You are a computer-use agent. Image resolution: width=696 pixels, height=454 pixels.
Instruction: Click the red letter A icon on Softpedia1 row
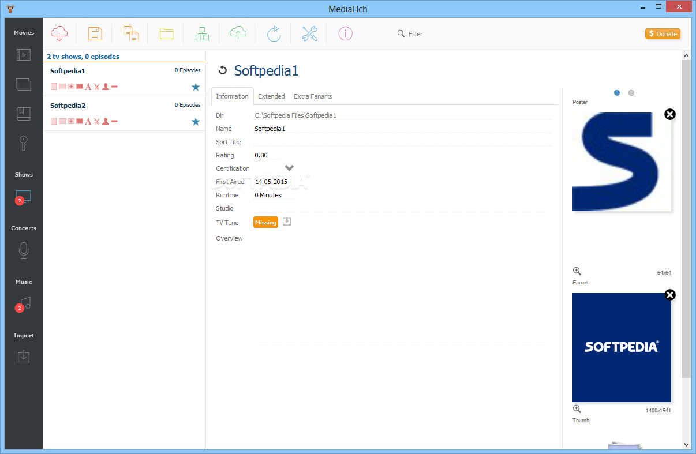click(x=88, y=87)
